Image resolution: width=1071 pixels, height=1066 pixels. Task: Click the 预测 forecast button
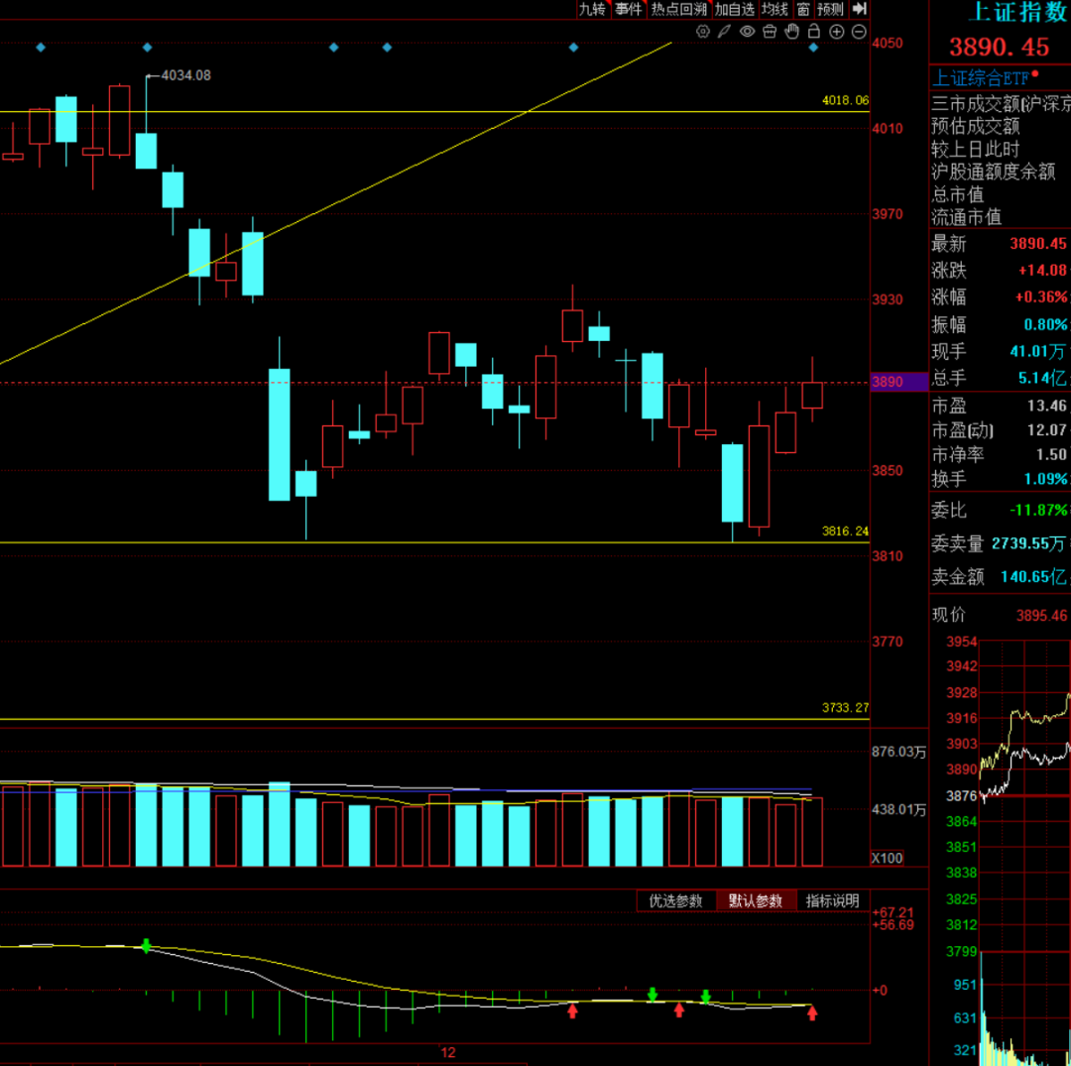pos(831,9)
